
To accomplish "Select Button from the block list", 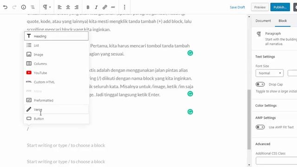I will pos(56,119).
